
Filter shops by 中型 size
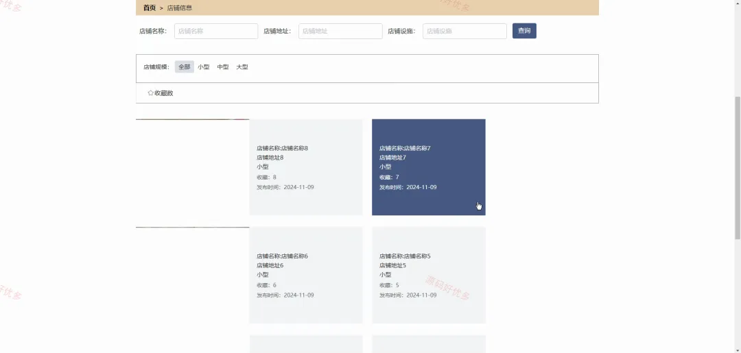223,67
